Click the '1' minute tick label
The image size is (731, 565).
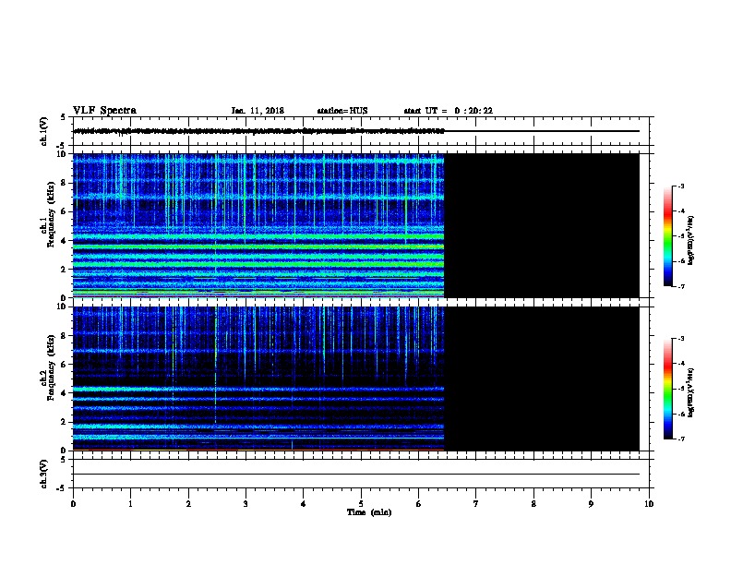130,504
